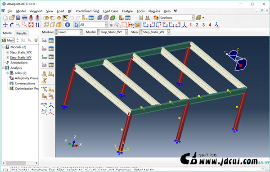Expand the Step_Static_WY model node
Viewport: 270px width, 172px height.
tap(8, 57)
